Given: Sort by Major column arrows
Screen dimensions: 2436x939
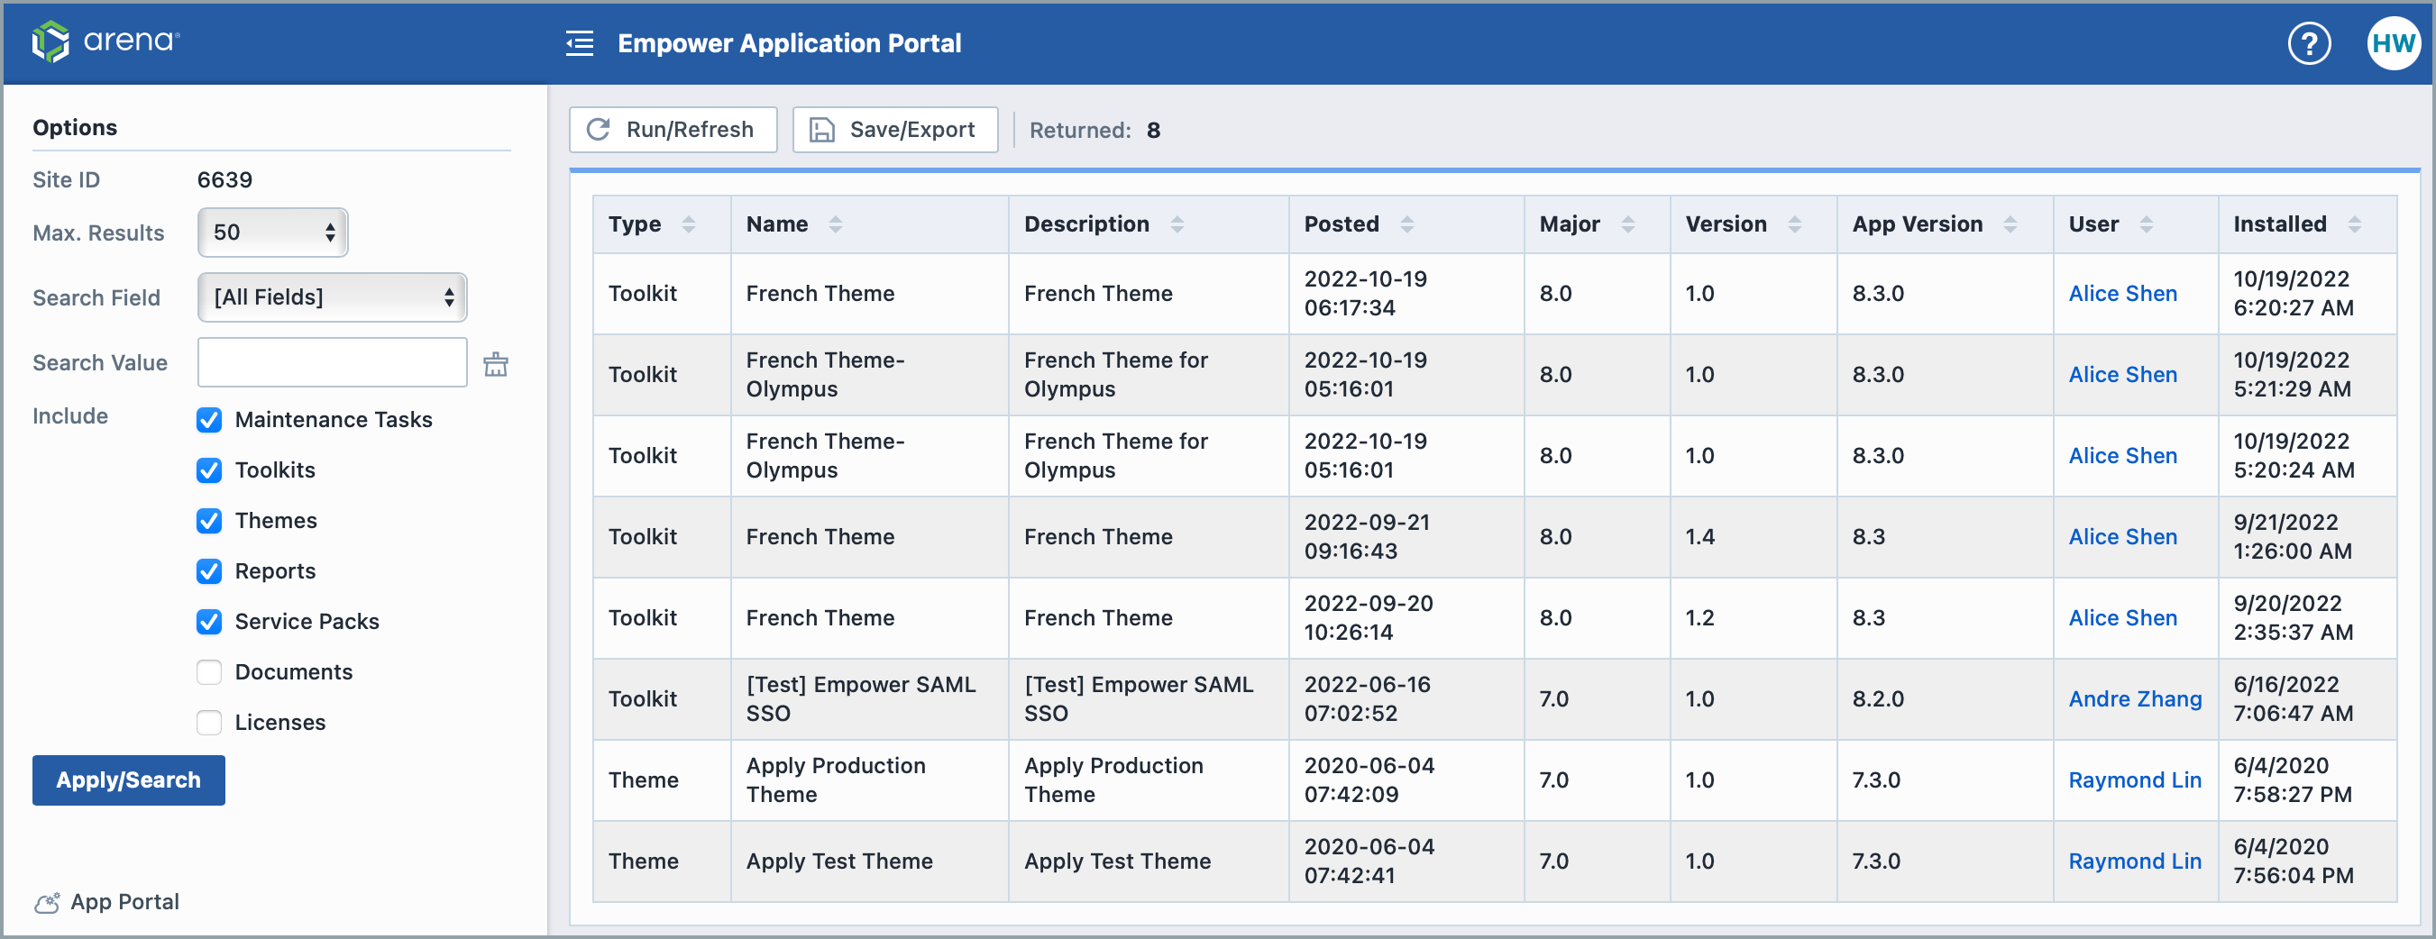Looking at the screenshot, I should pyautogui.click(x=1627, y=224).
